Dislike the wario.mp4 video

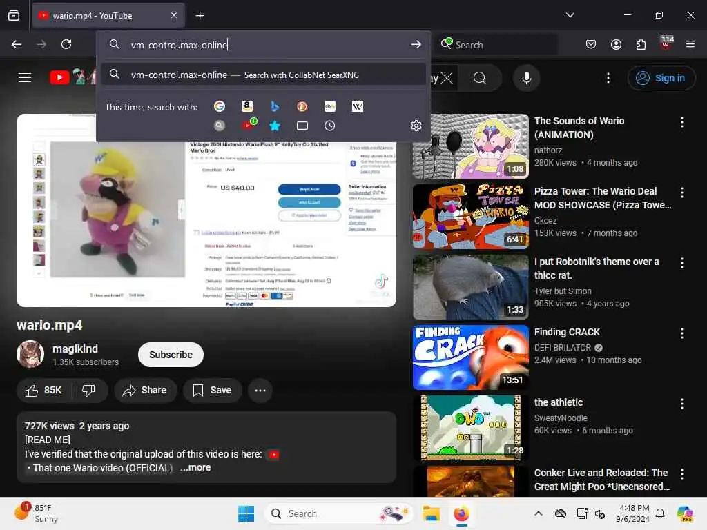point(89,391)
